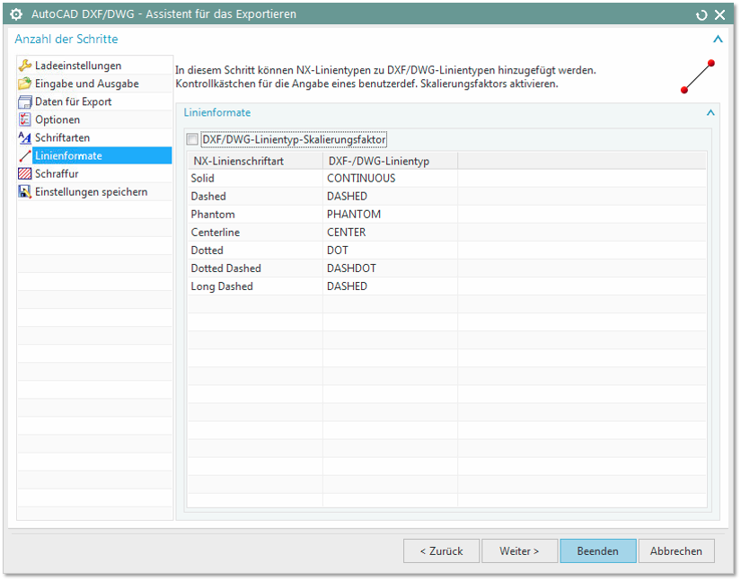Collapse the Anzahl der Schritte section
Image resolution: width=741 pixels, height=581 pixels.
click(x=717, y=40)
